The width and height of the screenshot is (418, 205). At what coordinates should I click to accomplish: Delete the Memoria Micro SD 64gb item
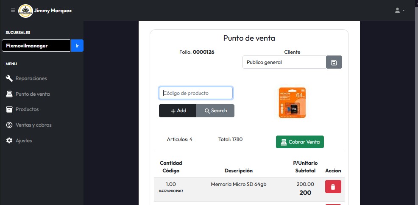coord(333,187)
